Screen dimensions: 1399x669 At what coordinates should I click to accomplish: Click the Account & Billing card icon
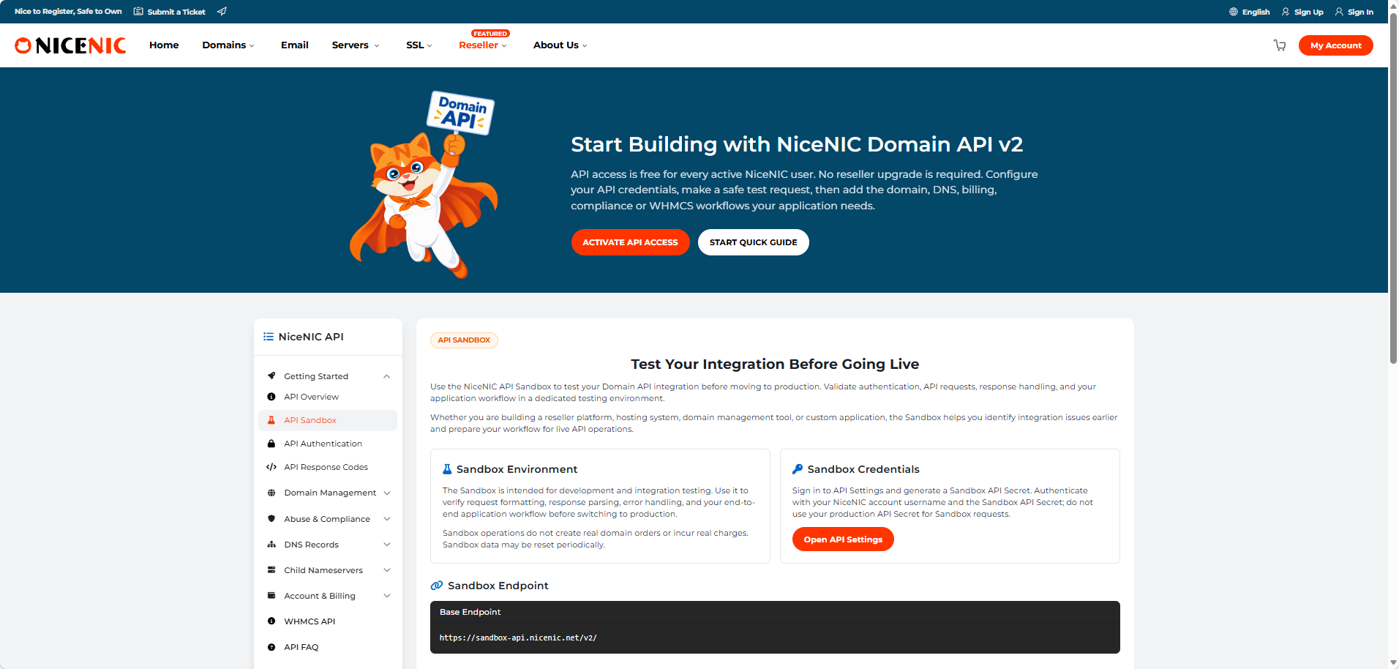(271, 596)
